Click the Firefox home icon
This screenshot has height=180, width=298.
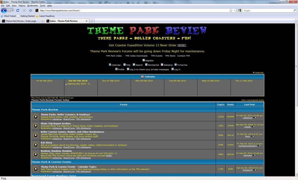[30, 10]
